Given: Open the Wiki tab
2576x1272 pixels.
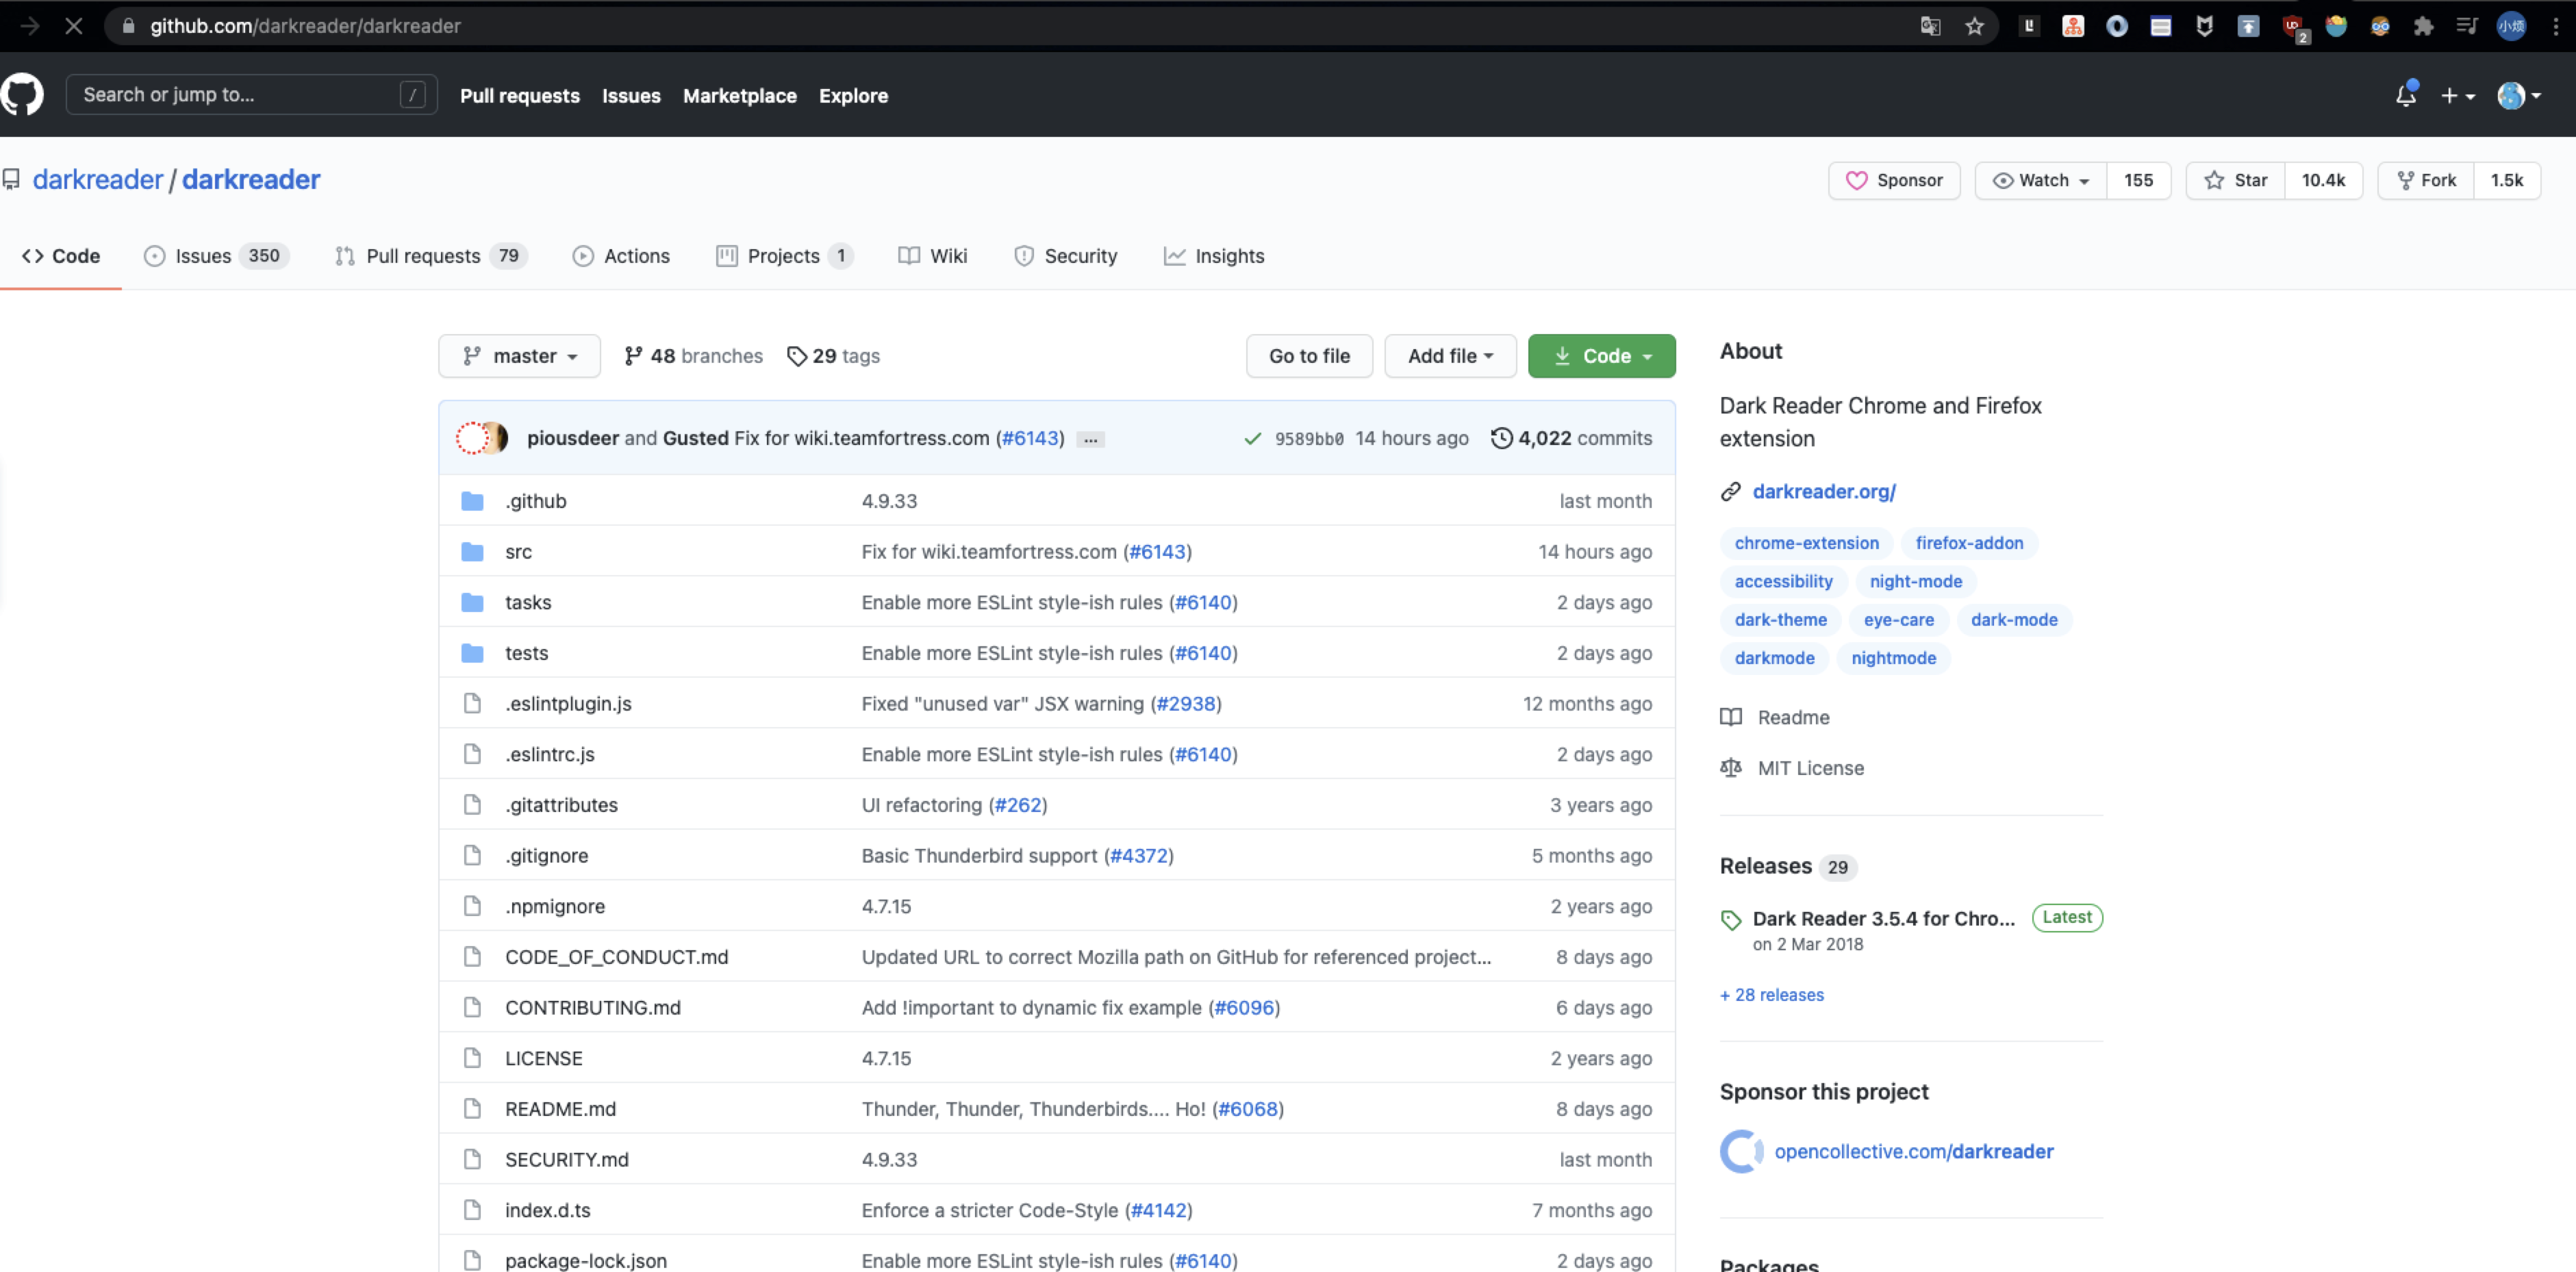Looking at the screenshot, I should (933, 256).
